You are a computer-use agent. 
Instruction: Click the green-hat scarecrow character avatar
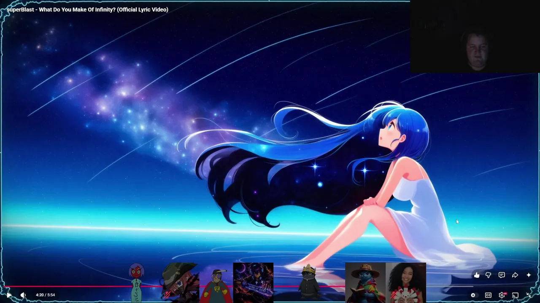(x=180, y=282)
